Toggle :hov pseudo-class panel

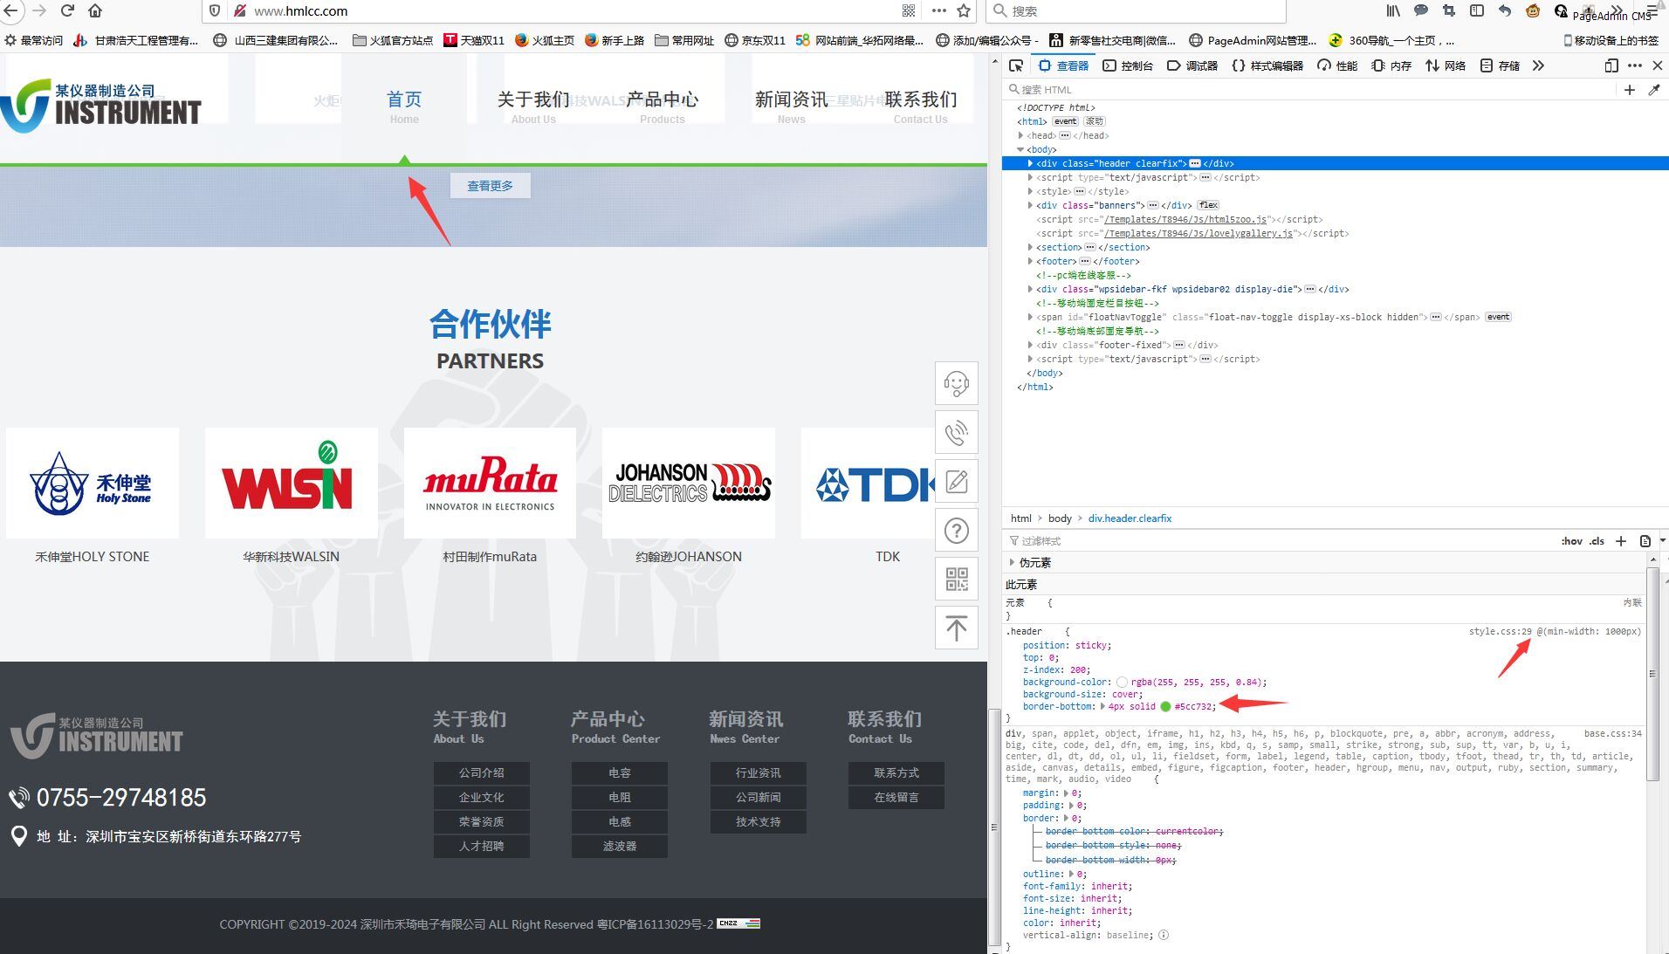[1571, 541]
